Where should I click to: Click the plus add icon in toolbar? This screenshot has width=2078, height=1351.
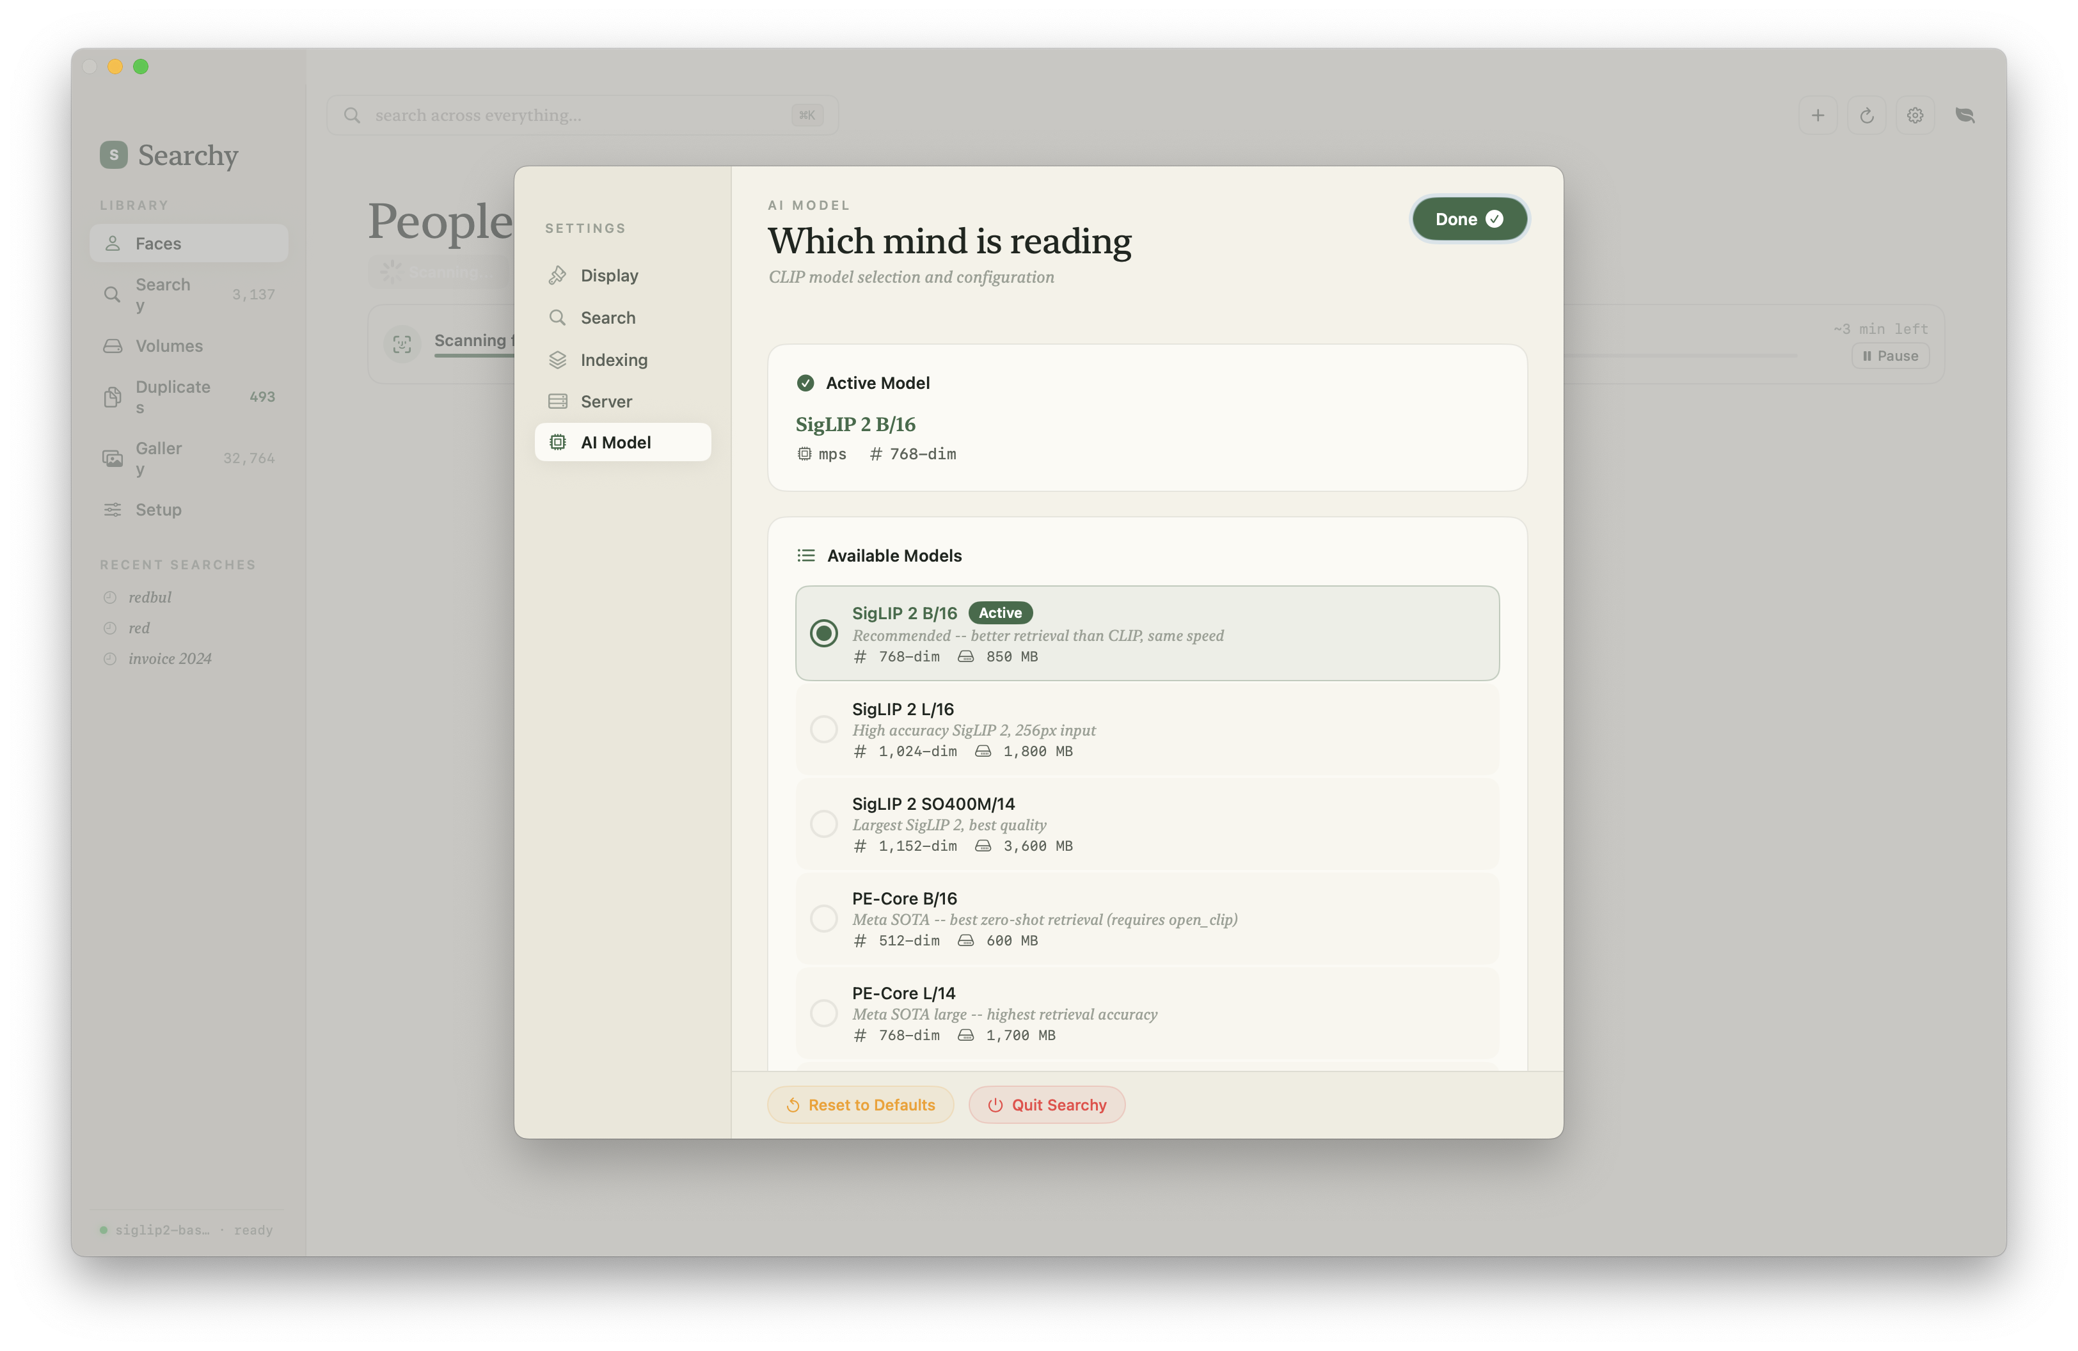[1817, 115]
